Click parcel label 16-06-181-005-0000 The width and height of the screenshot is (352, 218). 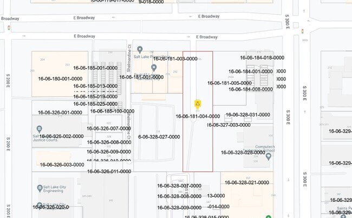coord(230,83)
